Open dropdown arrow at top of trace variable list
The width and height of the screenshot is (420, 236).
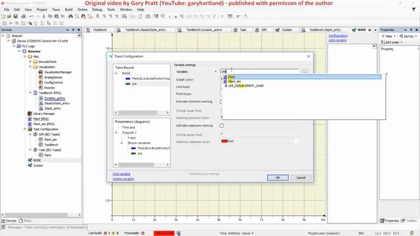pos(374,47)
